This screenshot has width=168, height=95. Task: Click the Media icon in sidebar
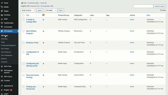point(2,7)
